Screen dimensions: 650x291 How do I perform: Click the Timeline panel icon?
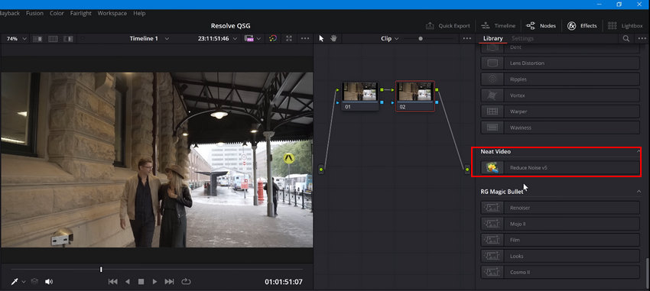[x=486, y=26]
